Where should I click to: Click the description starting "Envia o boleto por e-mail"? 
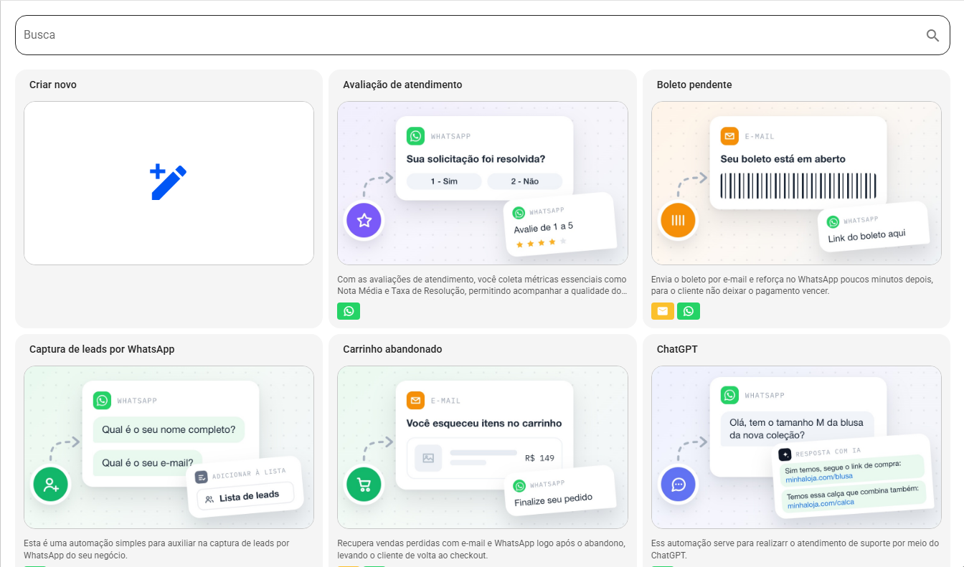[x=793, y=285]
